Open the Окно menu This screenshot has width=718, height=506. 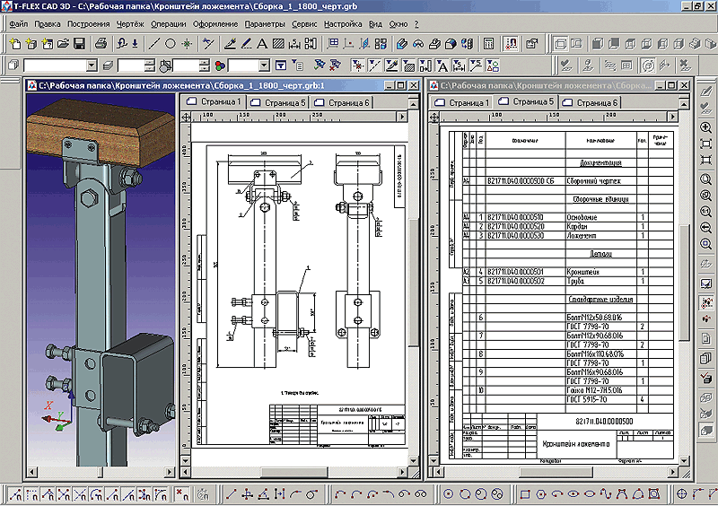398,24
